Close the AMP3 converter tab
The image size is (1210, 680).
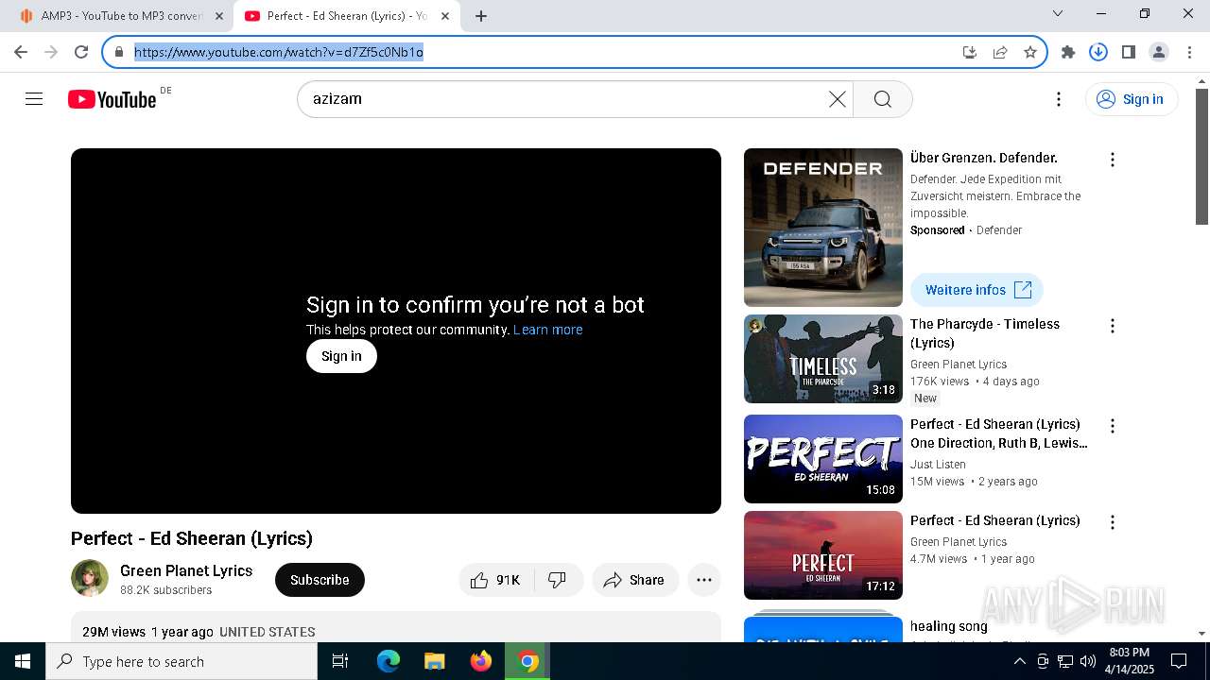(x=219, y=16)
